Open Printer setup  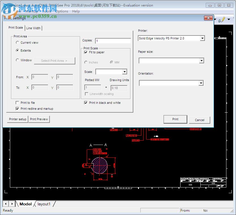[17, 119]
